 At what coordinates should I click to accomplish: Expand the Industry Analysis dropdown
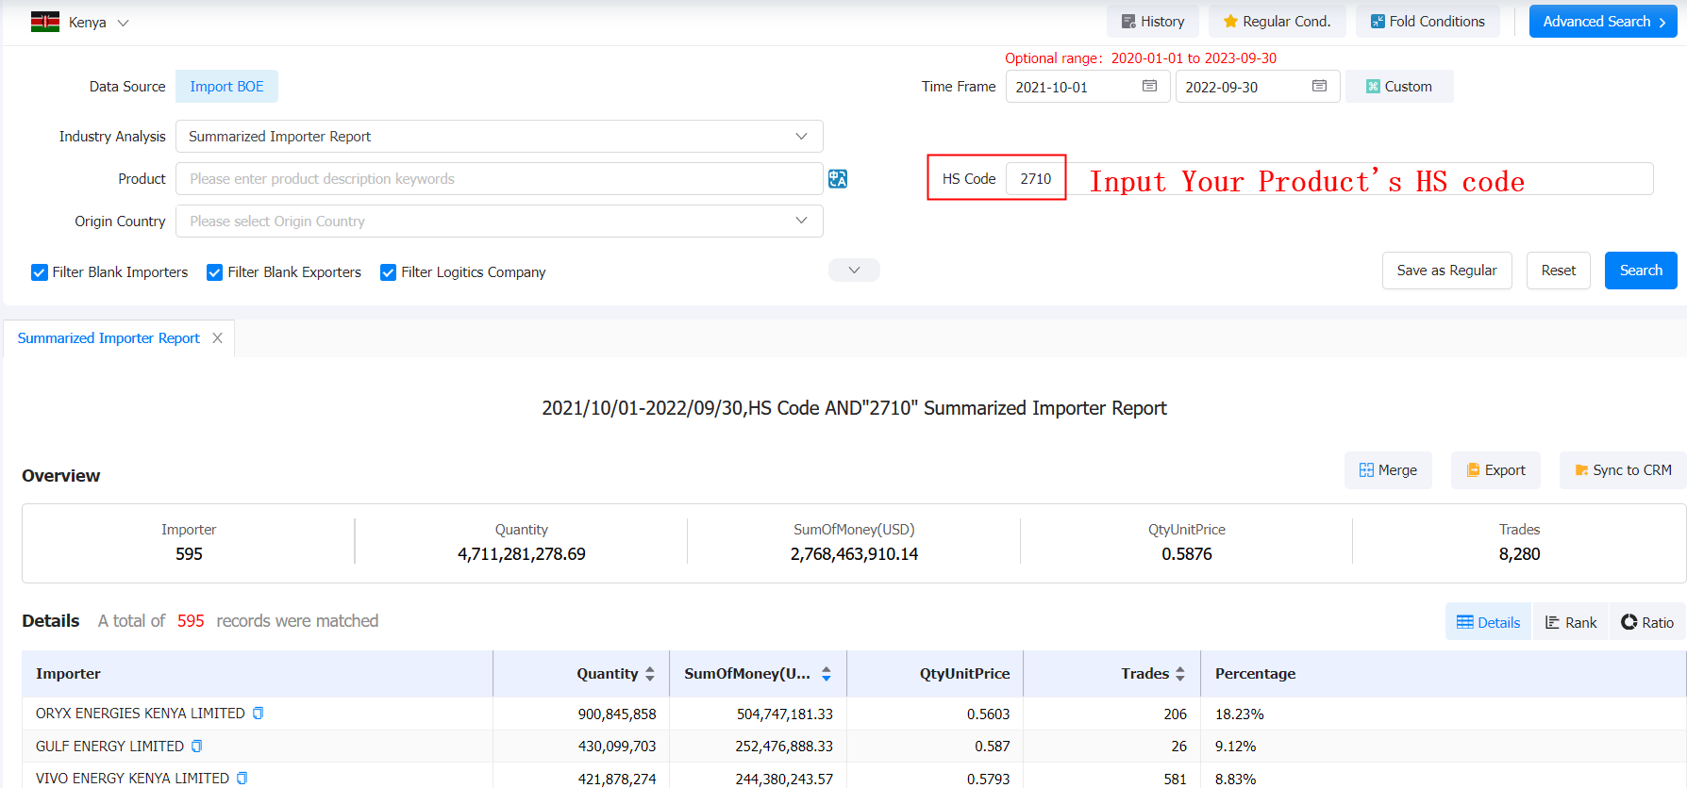(x=499, y=137)
